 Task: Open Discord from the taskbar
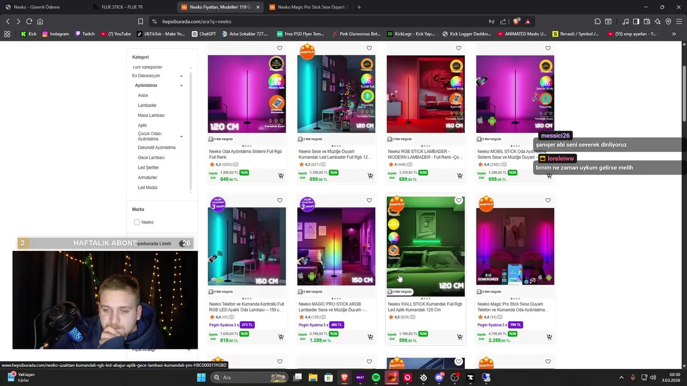(x=439, y=377)
